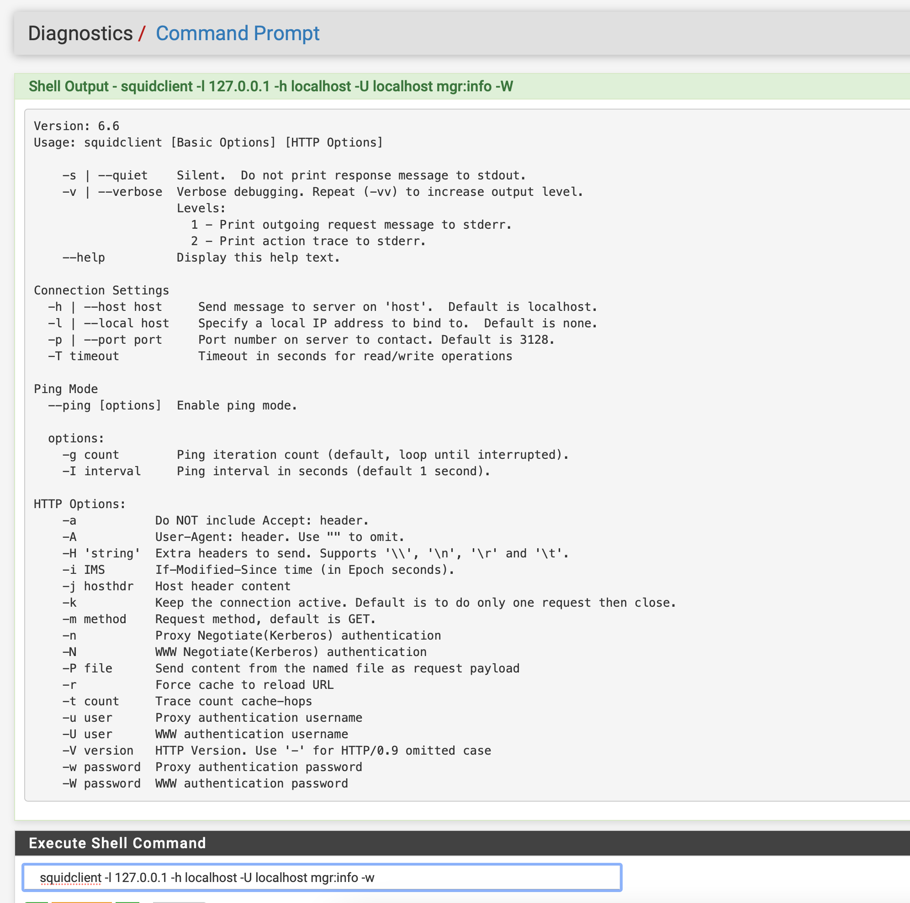Click the '-m method' request method line
The height and width of the screenshot is (903, 910).
[219, 619]
